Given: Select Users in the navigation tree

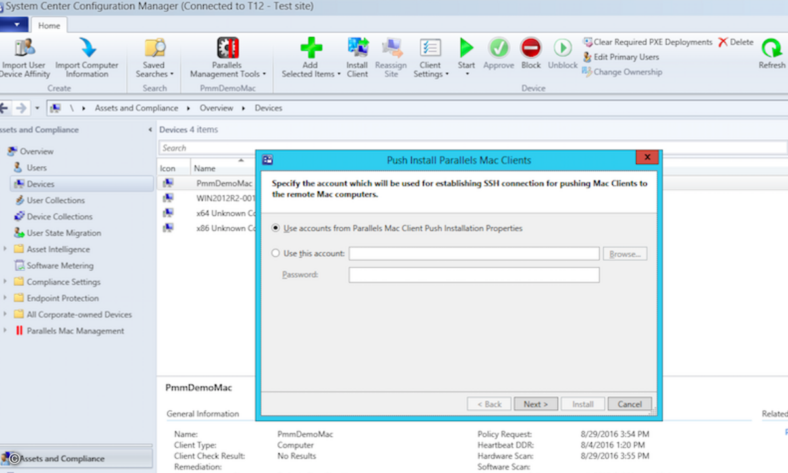Looking at the screenshot, I should point(37,168).
